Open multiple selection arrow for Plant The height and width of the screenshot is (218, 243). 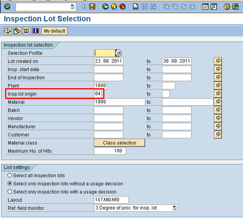[218, 85]
